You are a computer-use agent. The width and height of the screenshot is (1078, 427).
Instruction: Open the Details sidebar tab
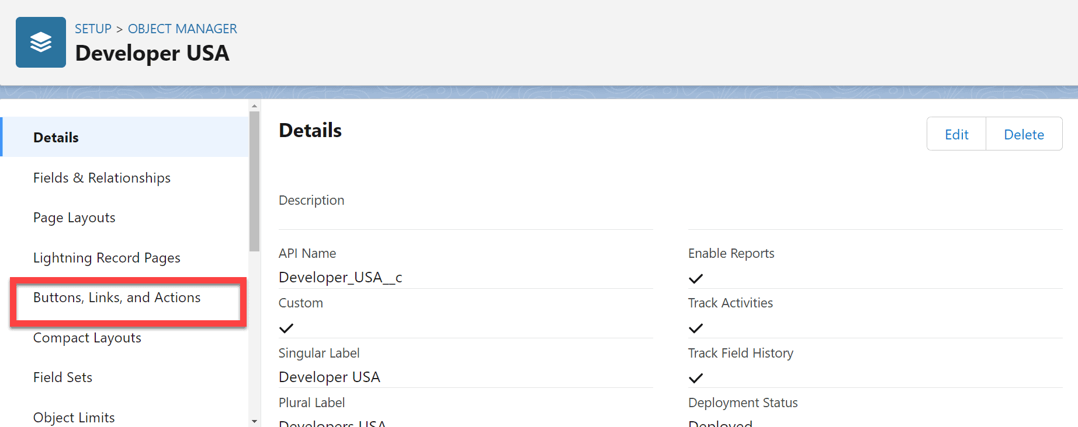(56, 138)
